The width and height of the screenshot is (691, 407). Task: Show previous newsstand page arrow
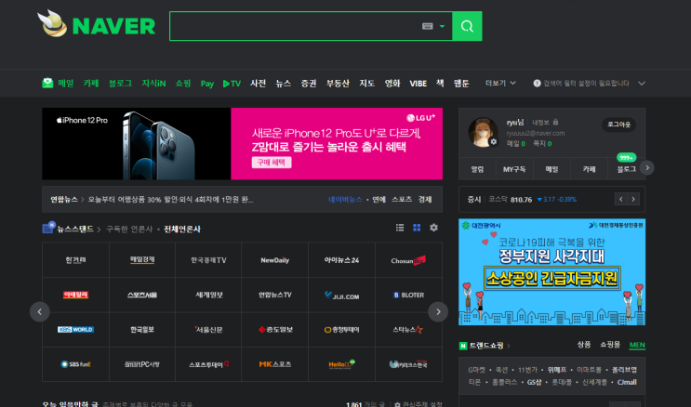point(40,312)
